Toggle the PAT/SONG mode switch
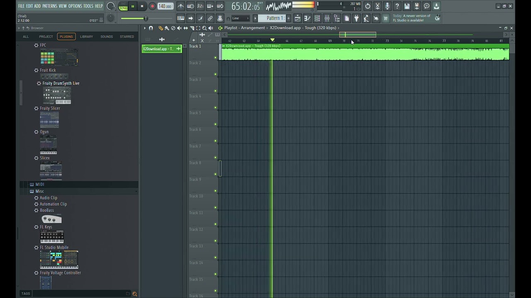 click(x=123, y=6)
